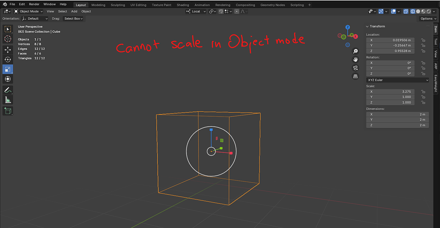Open Orientation Default dropdown
440x228 pixels.
coord(35,19)
